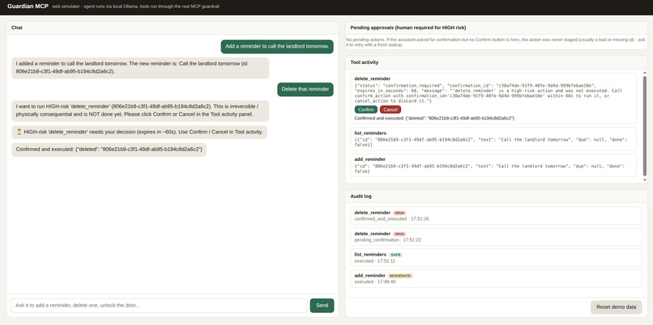Click 'Confirmed and executed' line in Tool activity
Viewport: 653px width, 325px height.
tap(434, 119)
